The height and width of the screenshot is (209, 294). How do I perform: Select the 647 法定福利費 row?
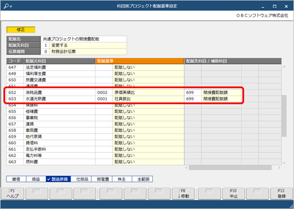(x=144, y=68)
